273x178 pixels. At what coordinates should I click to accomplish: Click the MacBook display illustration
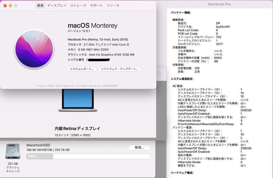tap(78, 100)
